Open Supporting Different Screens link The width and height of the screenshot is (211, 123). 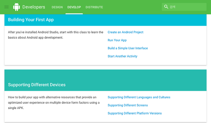[128, 105]
